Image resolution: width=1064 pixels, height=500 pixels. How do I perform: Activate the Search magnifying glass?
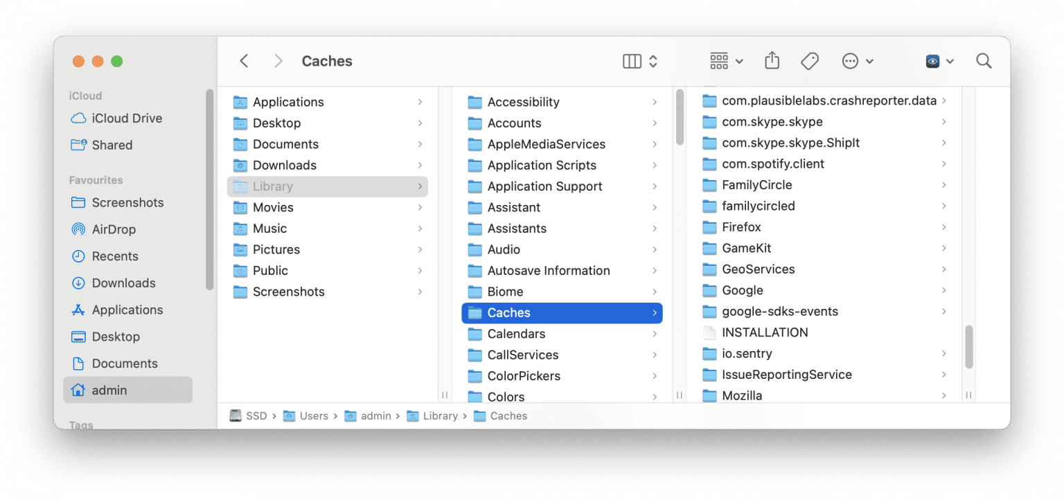click(984, 61)
